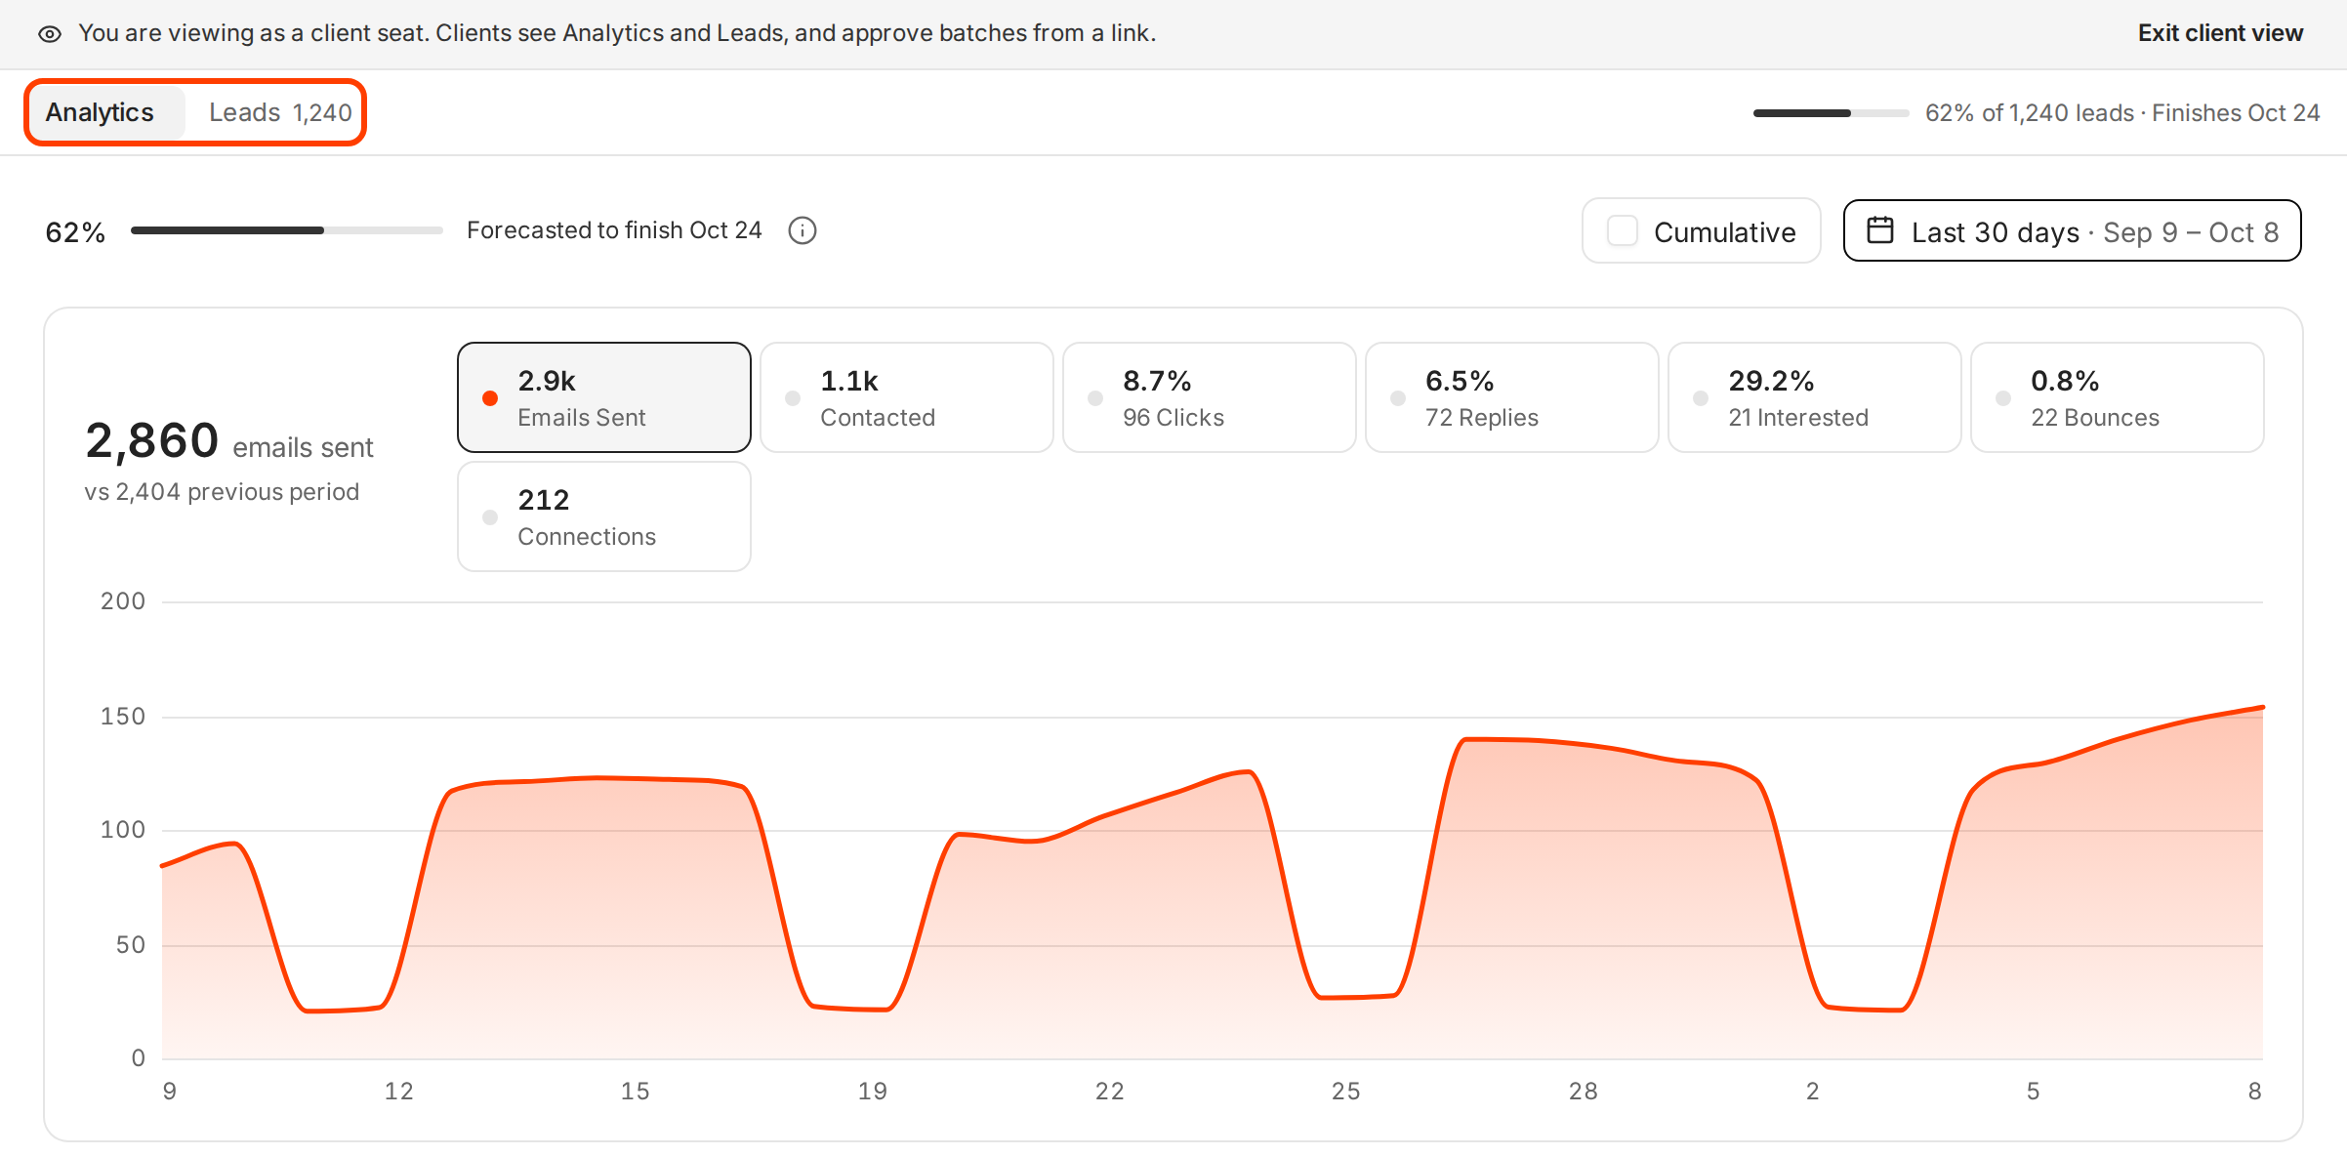
Task: Click the eye icon in client view banner
Action: pyautogui.click(x=50, y=34)
